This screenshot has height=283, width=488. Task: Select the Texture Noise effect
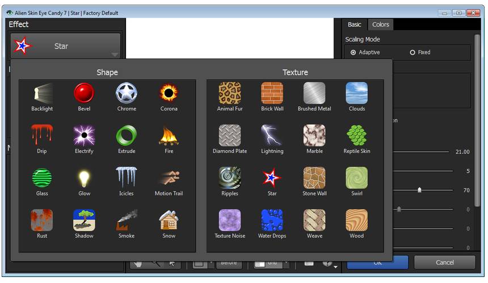click(230, 224)
